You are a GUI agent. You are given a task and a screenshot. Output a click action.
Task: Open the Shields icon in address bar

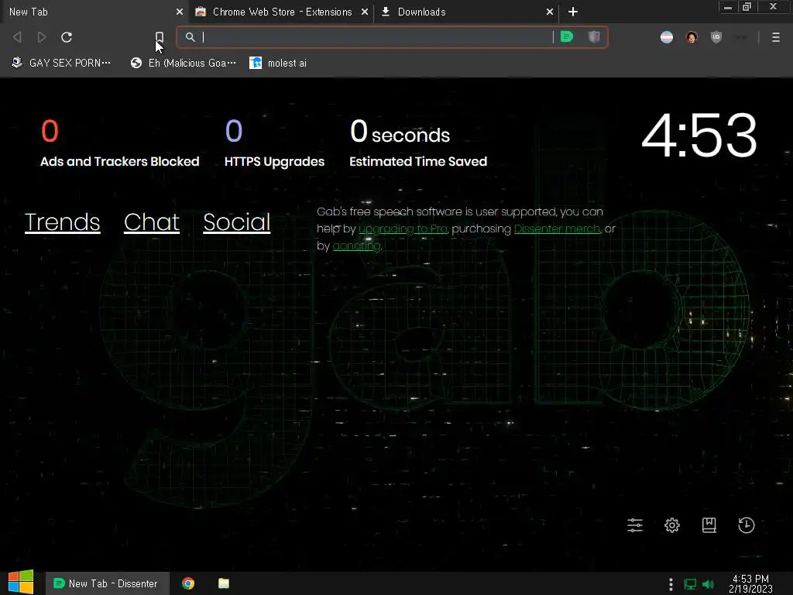coord(594,37)
